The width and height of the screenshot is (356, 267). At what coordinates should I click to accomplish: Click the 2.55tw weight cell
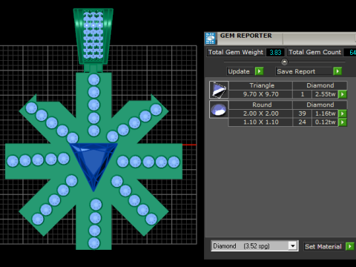325,94
